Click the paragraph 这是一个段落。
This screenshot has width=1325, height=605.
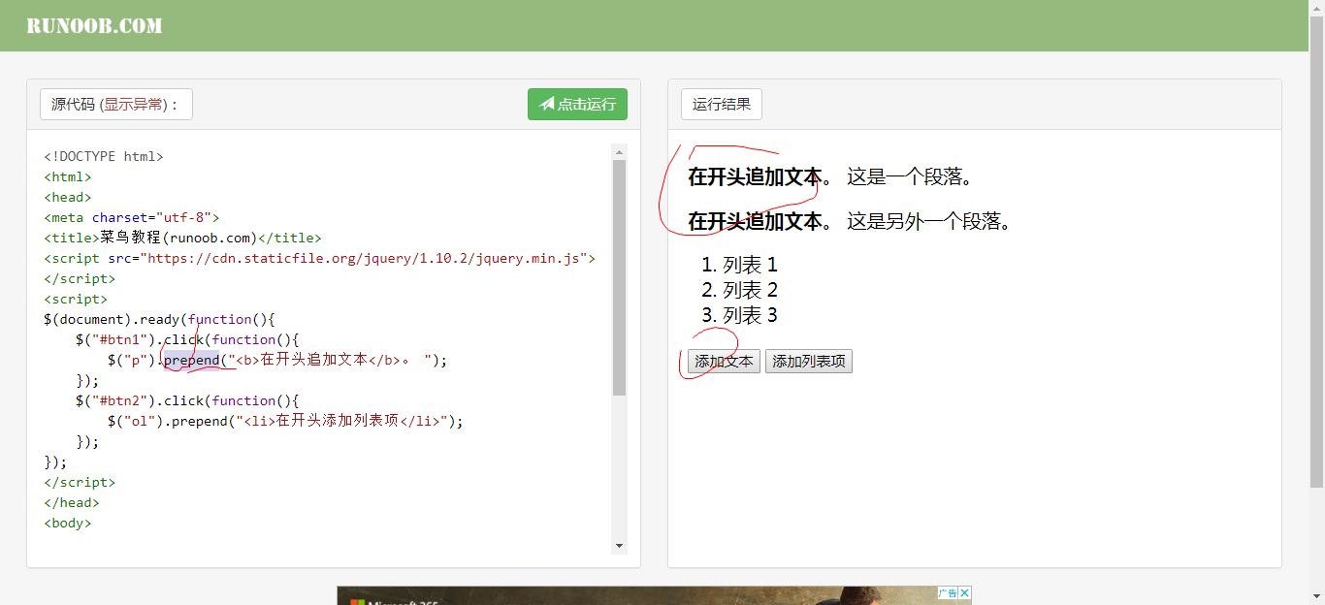coord(910,177)
